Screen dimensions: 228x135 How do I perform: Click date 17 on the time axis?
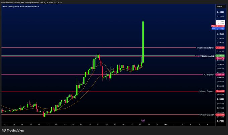[47, 124]
